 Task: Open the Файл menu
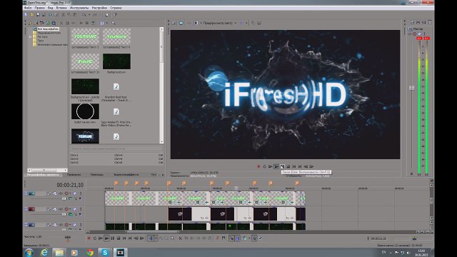(x=28, y=8)
